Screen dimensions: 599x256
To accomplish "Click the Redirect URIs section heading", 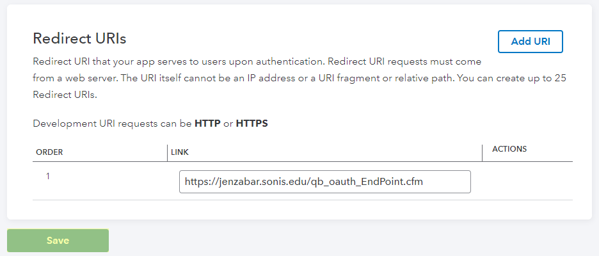I will [79, 38].
